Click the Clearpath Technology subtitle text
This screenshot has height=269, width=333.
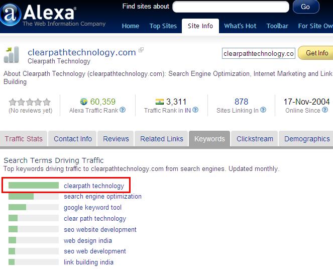[x=59, y=61]
